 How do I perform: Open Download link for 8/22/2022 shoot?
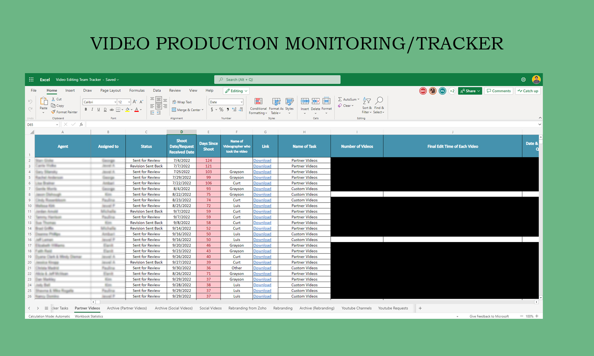point(262,195)
